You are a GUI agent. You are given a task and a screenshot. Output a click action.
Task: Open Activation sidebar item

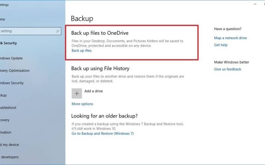pos(6,132)
